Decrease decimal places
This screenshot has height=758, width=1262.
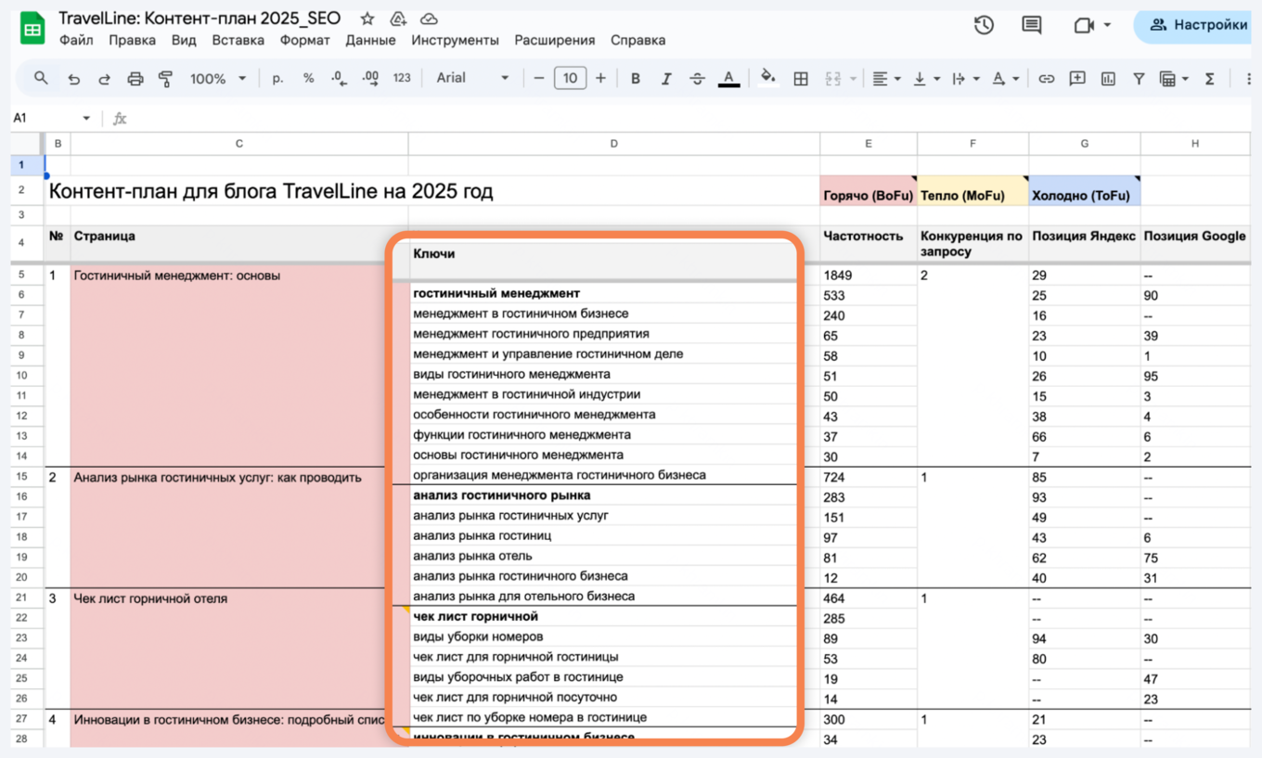[x=339, y=79]
